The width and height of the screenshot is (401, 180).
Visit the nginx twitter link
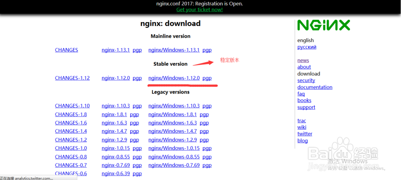pos(305,133)
